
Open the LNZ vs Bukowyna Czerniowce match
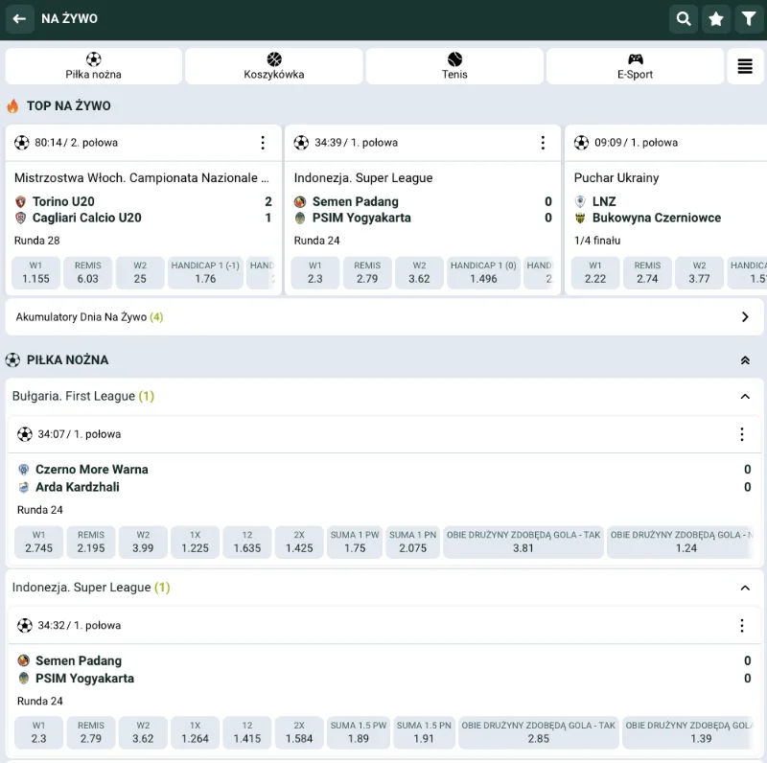(662, 209)
